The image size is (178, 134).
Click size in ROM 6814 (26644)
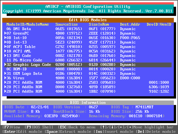pos(102,60)
